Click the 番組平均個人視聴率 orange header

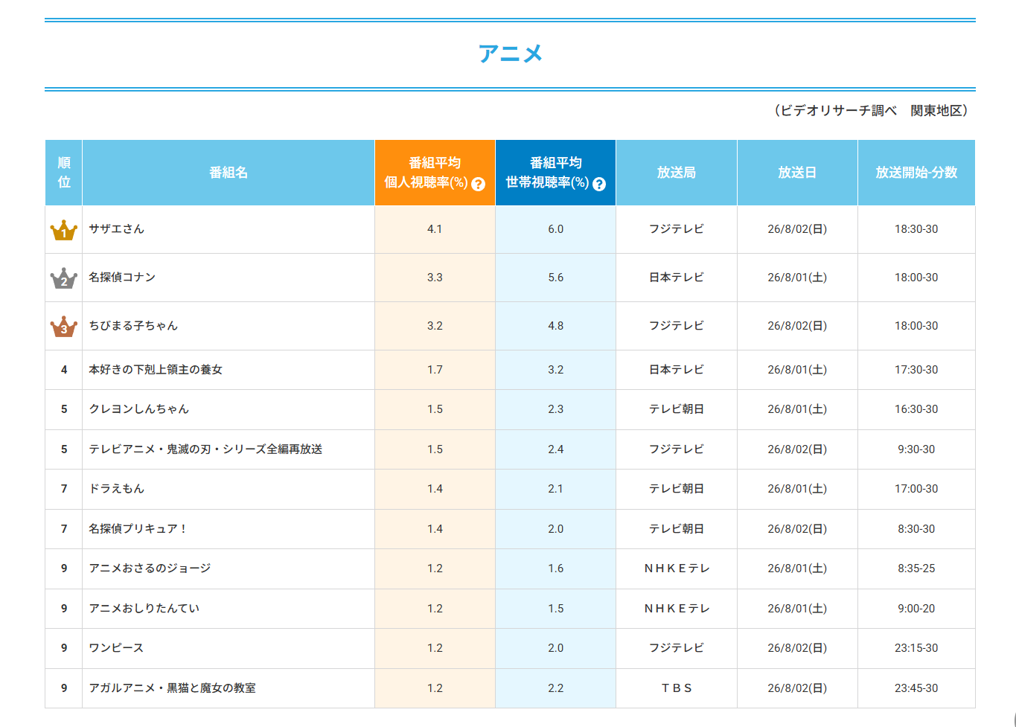click(x=435, y=173)
